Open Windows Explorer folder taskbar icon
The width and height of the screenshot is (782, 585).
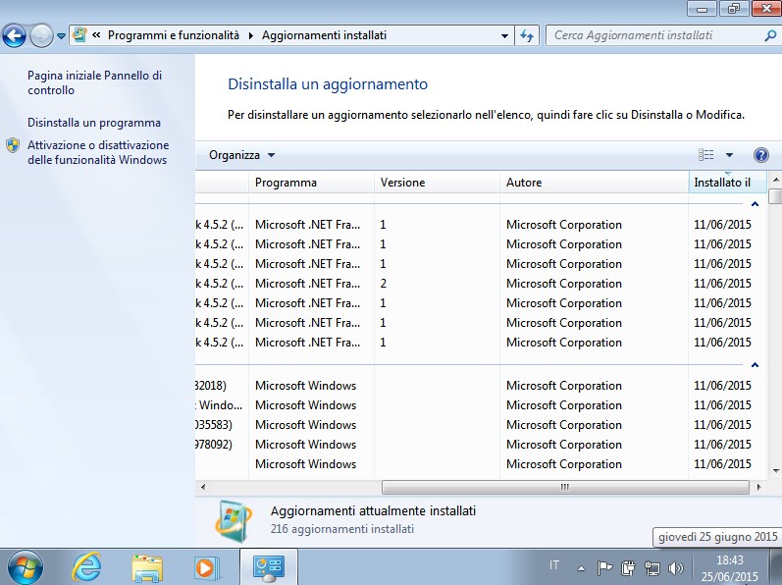click(x=147, y=568)
